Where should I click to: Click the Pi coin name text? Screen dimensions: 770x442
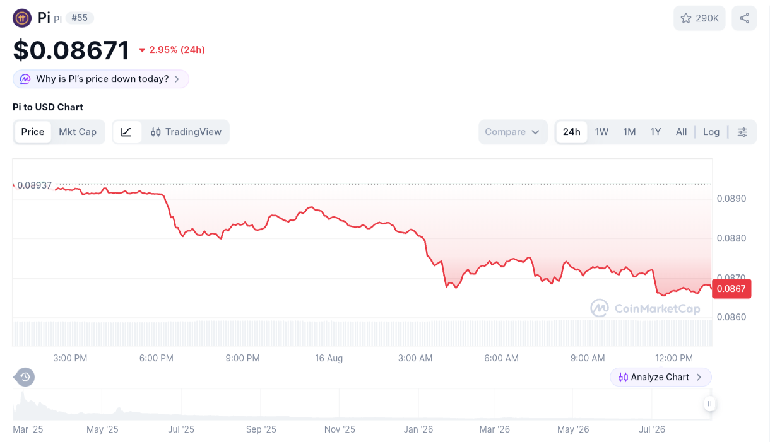(x=44, y=18)
